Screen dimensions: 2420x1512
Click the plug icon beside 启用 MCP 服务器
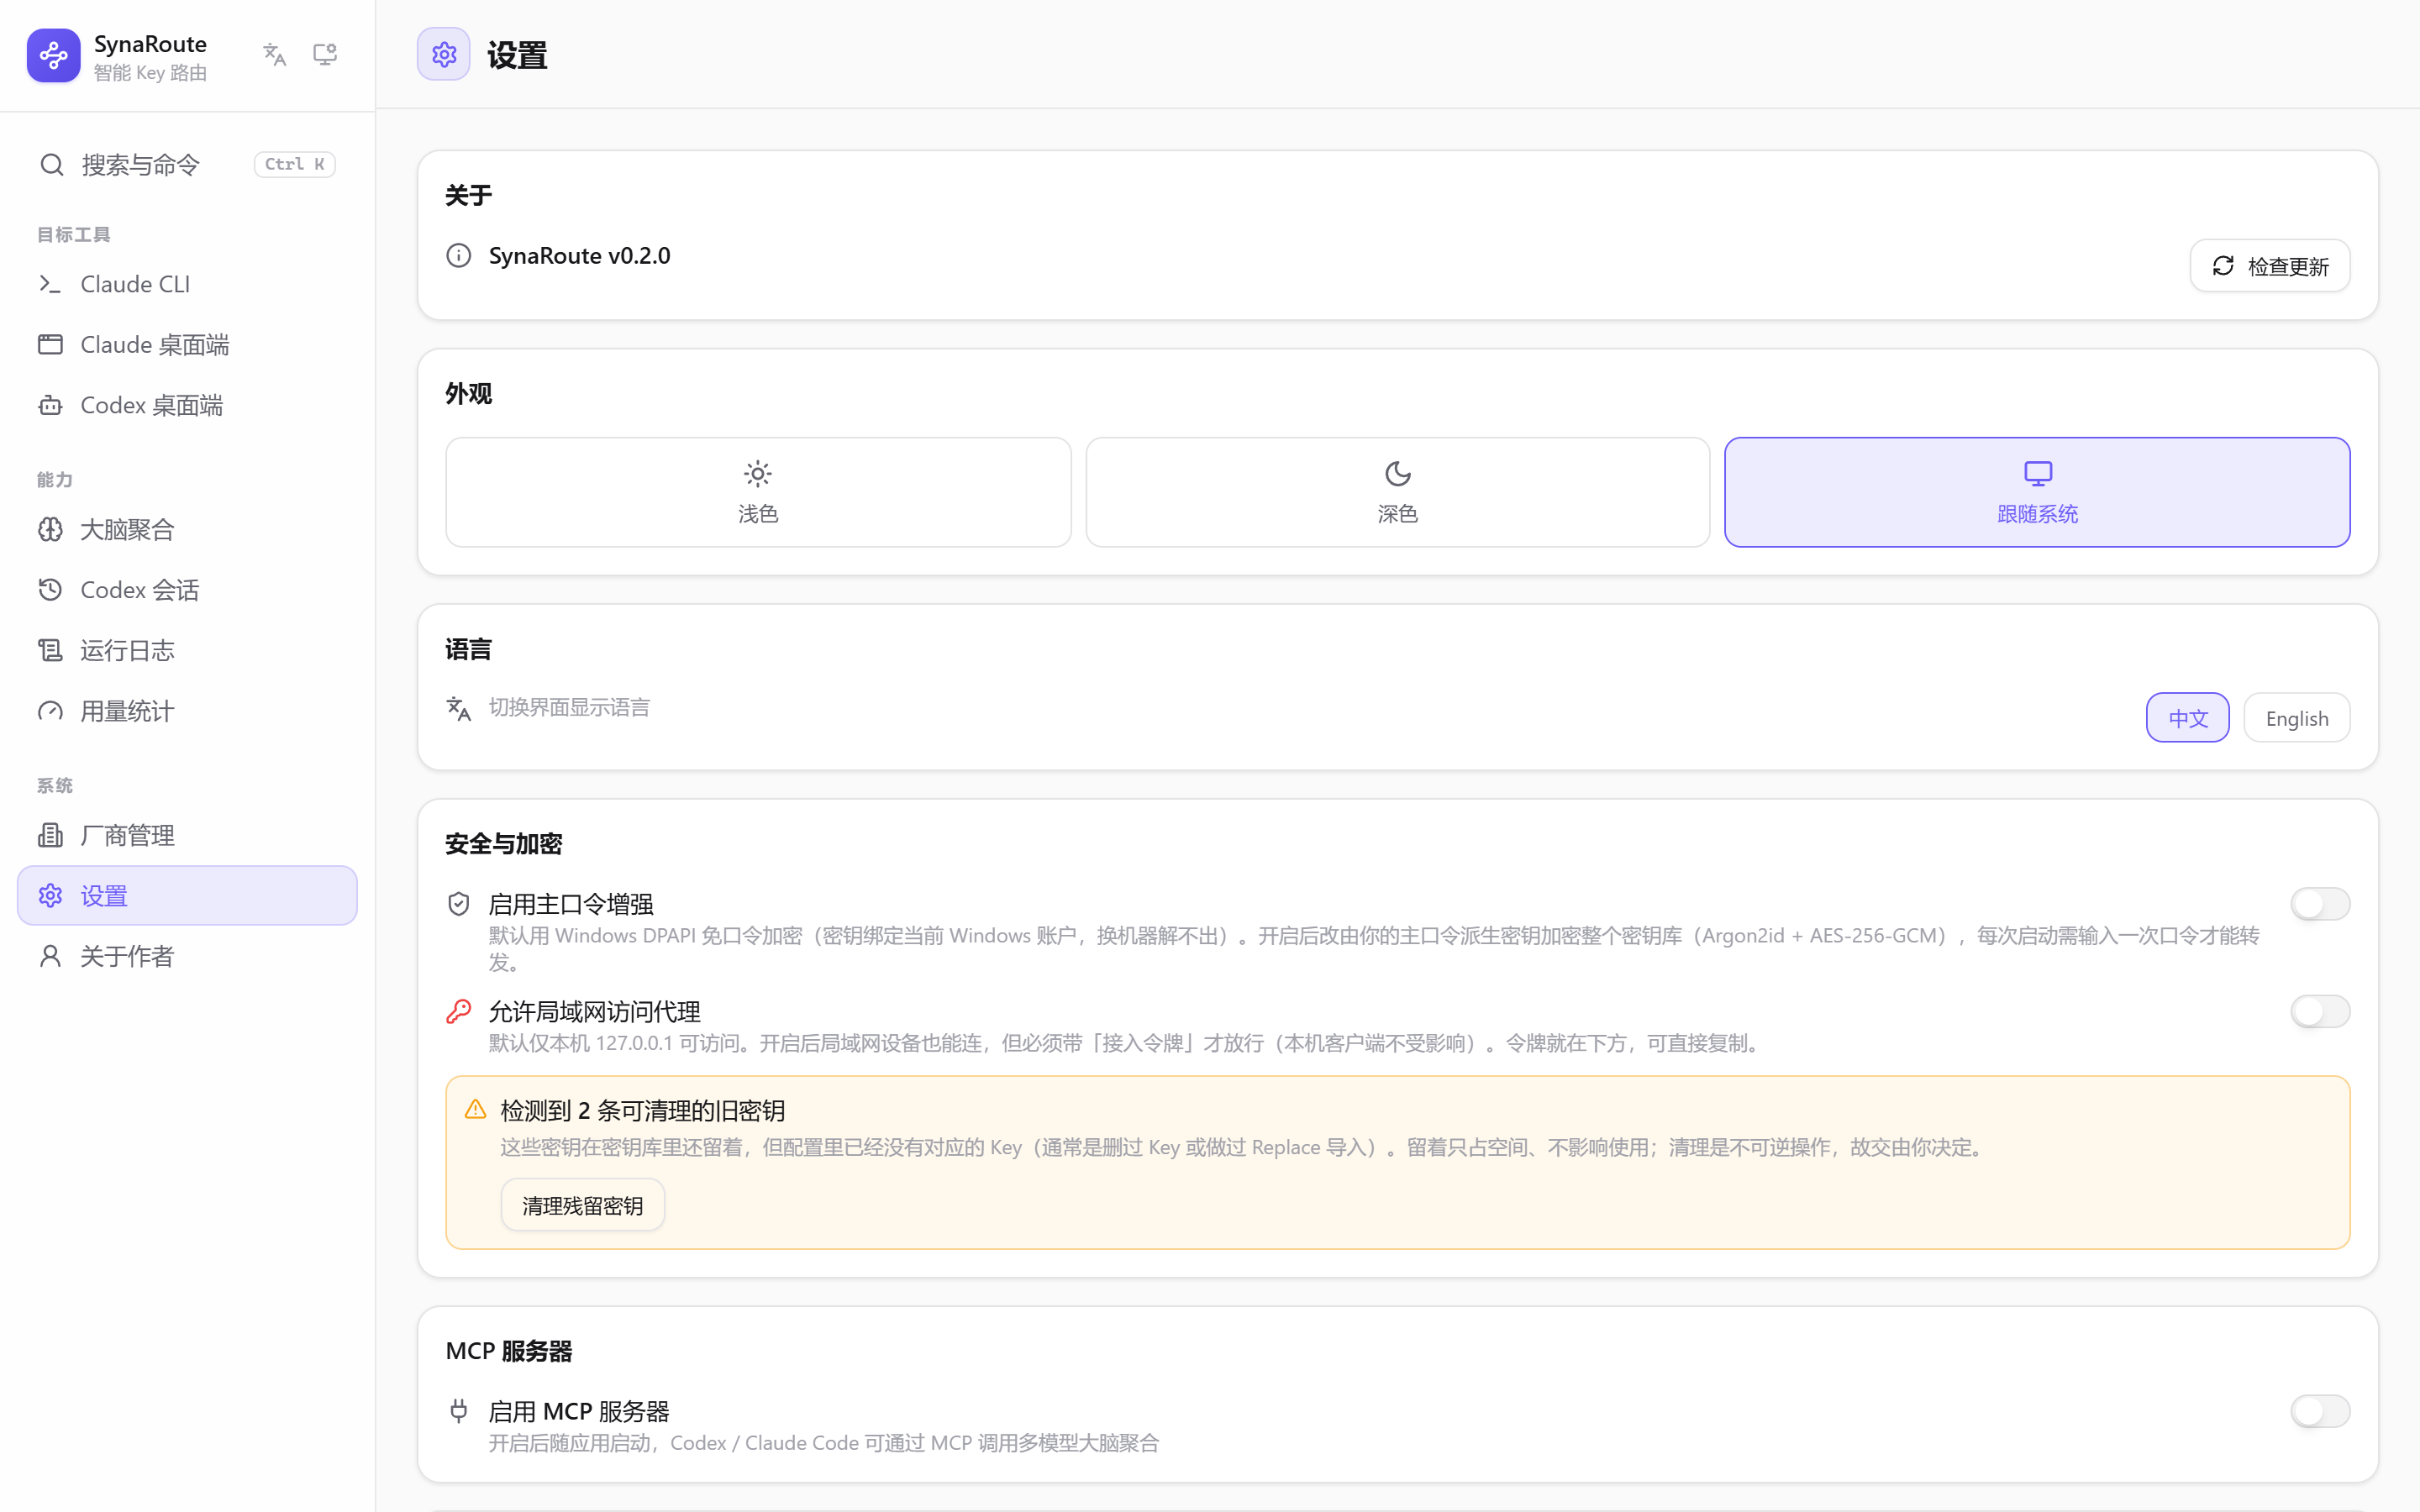[x=459, y=1411]
